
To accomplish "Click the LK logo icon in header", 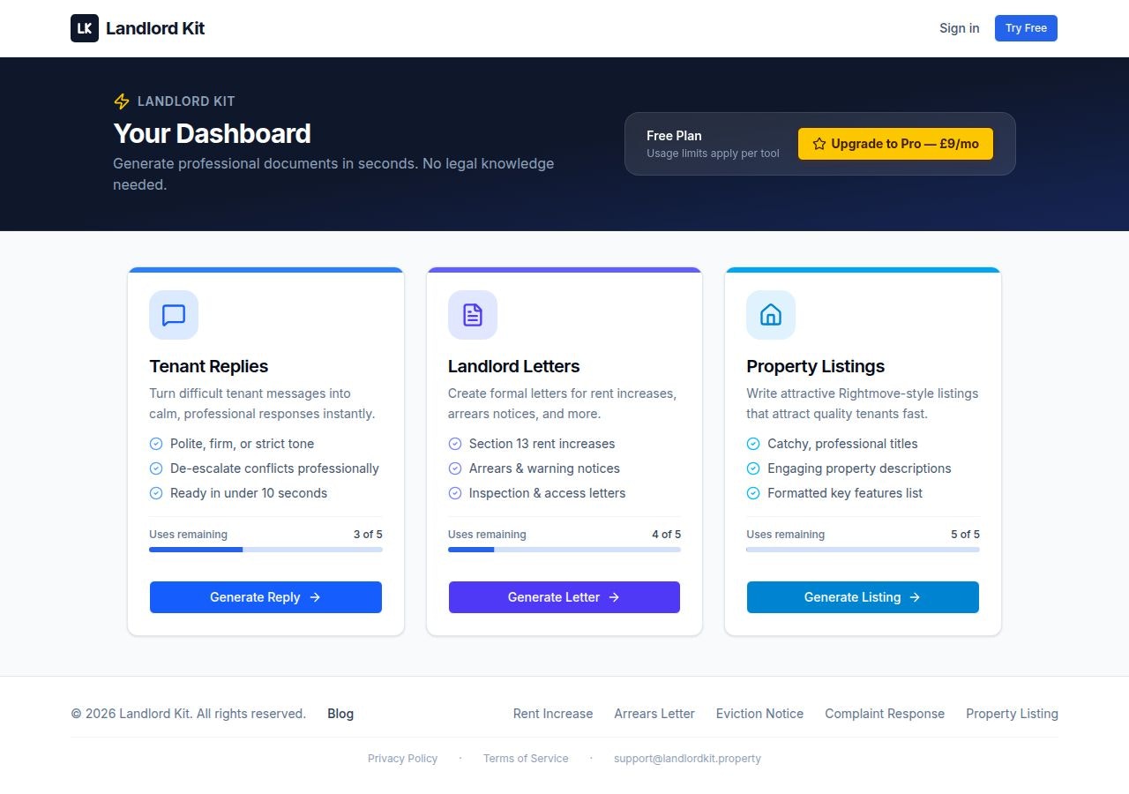I will click(x=85, y=28).
